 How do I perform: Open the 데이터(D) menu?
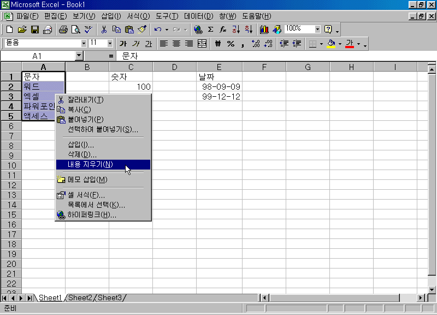coord(198,16)
